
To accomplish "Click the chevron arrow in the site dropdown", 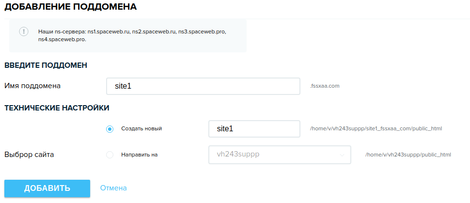I will (342, 155).
